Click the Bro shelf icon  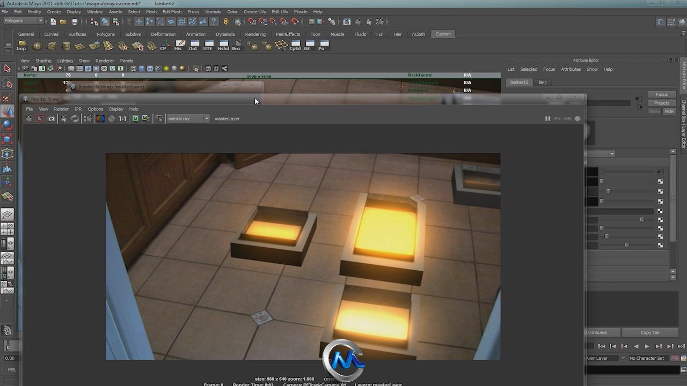click(x=236, y=46)
